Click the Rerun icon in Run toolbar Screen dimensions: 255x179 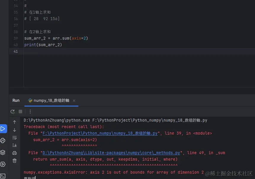[13, 112]
